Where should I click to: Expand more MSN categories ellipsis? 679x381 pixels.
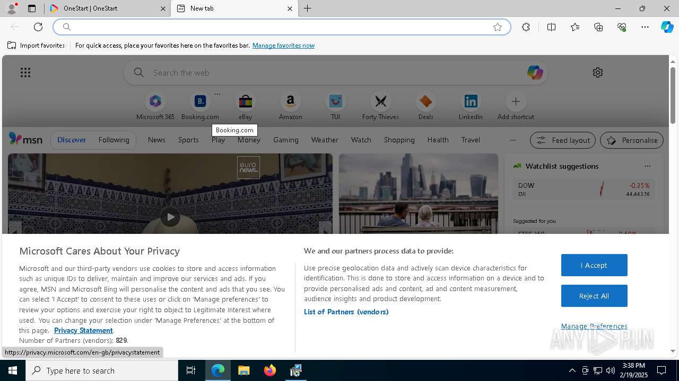click(x=512, y=140)
